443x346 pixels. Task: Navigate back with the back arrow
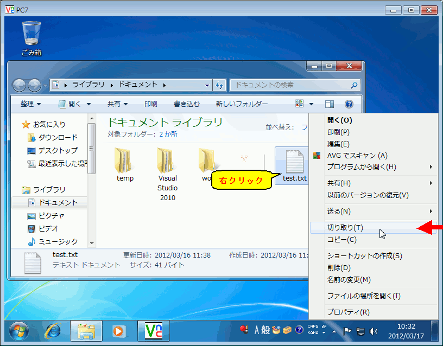(21, 85)
